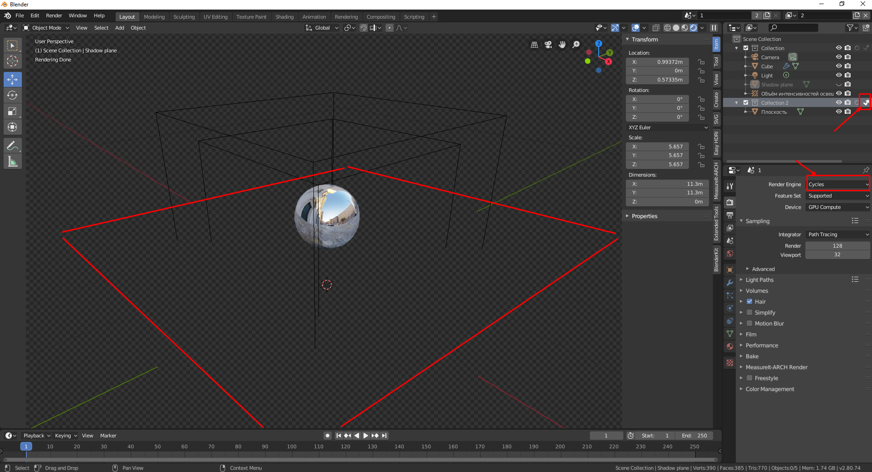Expand the Light Paths panel
This screenshot has height=472, width=872.
click(x=759, y=280)
